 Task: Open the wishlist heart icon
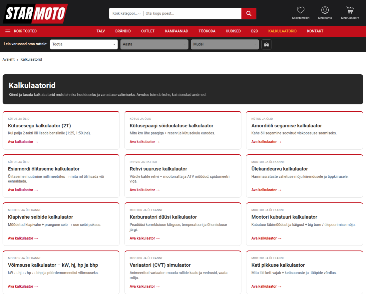pyautogui.click(x=301, y=10)
